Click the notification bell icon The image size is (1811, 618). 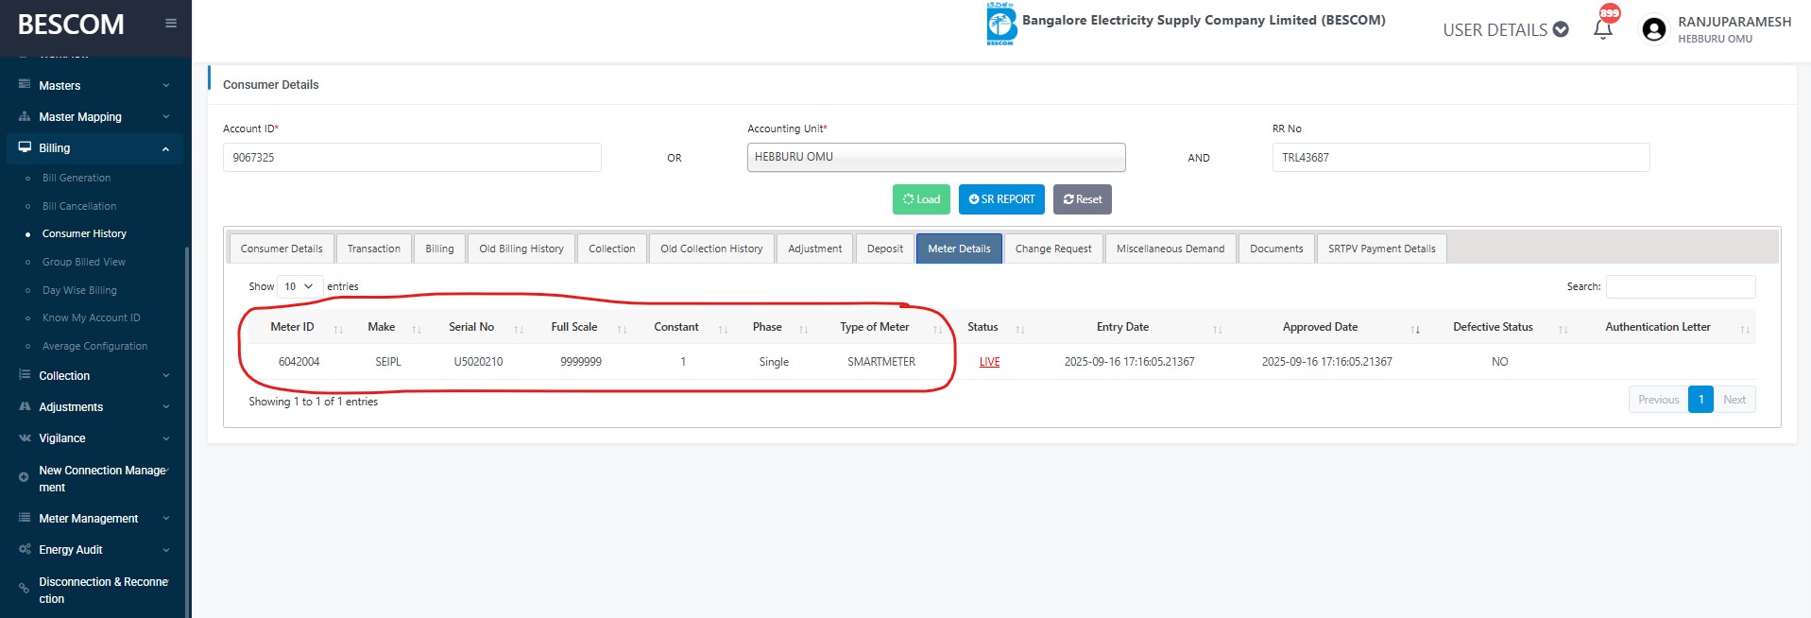pos(1602,29)
